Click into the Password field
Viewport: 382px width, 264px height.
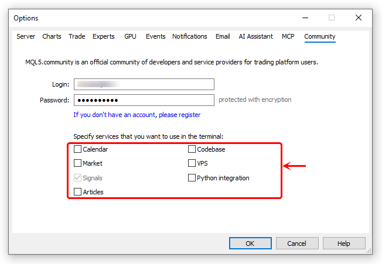tap(144, 100)
